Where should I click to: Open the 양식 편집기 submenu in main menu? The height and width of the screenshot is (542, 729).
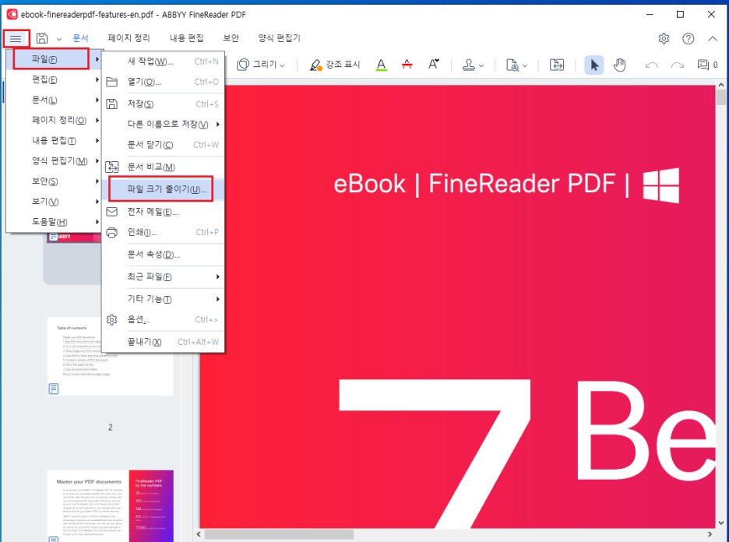click(x=54, y=161)
